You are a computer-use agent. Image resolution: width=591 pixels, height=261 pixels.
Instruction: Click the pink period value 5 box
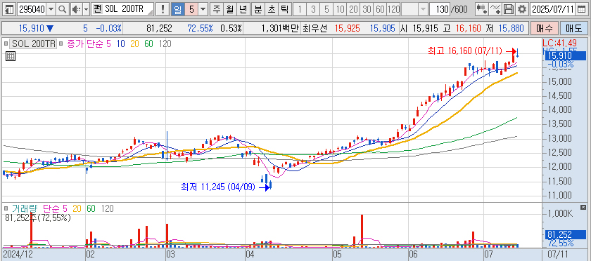click(191, 9)
